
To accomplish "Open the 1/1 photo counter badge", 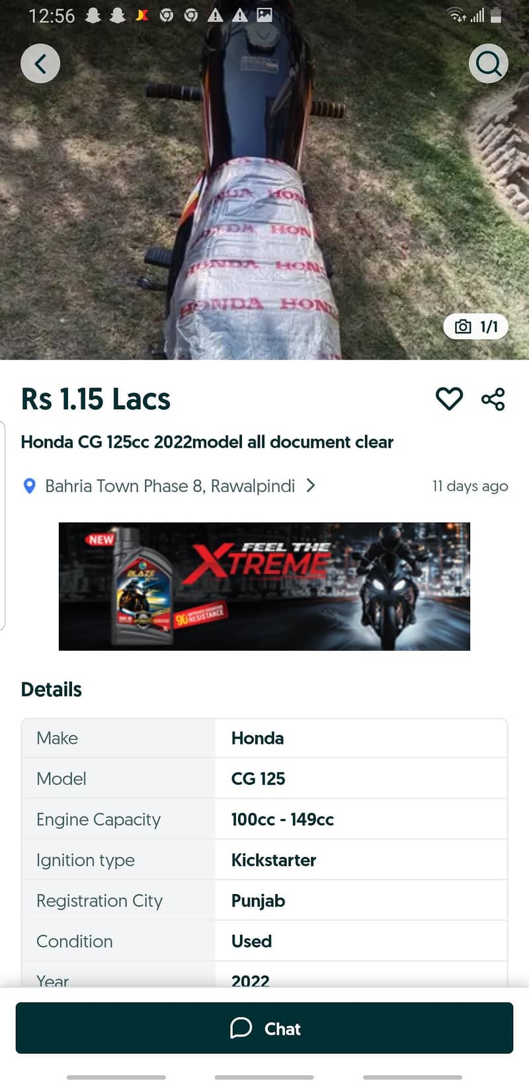I will click(476, 327).
